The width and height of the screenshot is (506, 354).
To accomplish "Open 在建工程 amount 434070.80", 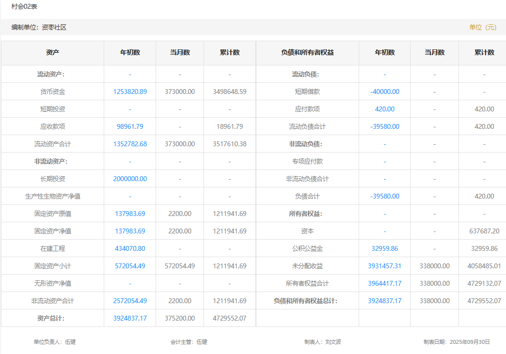I will (x=130, y=248).
